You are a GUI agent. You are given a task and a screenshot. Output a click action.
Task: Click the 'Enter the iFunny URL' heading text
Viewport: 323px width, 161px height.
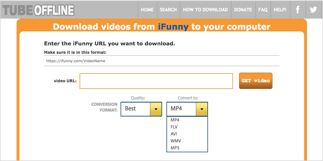[110, 44]
